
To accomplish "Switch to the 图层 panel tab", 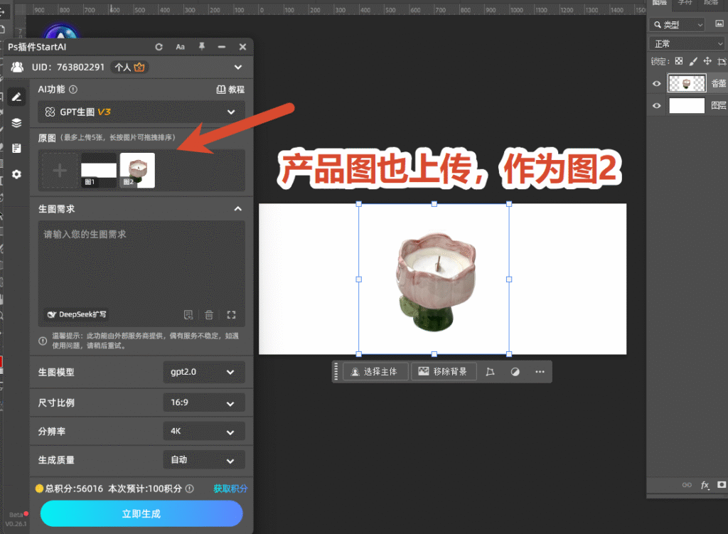I will click(659, 3).
